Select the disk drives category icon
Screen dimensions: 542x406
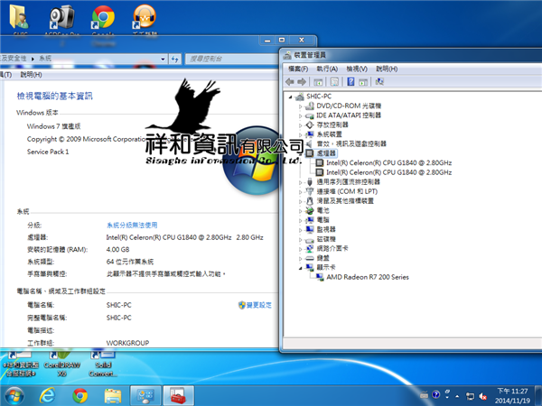coord(310,239)
